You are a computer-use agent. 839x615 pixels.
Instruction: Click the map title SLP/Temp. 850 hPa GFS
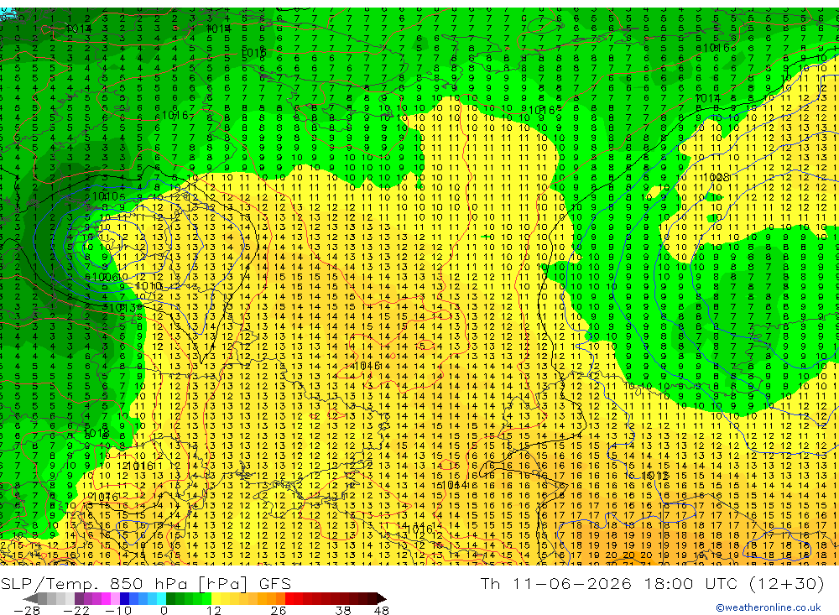point(145,583)
